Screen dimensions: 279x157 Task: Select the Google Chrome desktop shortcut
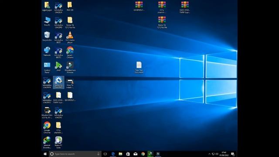[x=47, y=128]
